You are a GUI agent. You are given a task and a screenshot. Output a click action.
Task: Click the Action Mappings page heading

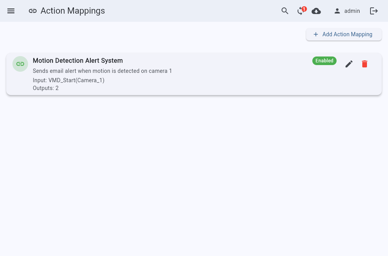(72, 11)
